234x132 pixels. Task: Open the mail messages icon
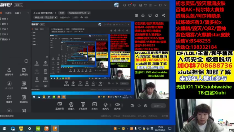pos(130,5)
